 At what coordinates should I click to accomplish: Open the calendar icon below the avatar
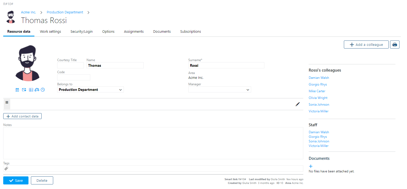click(17, 90)
